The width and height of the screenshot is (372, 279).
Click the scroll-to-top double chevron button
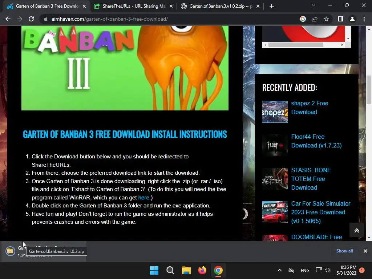pos(357,230)
